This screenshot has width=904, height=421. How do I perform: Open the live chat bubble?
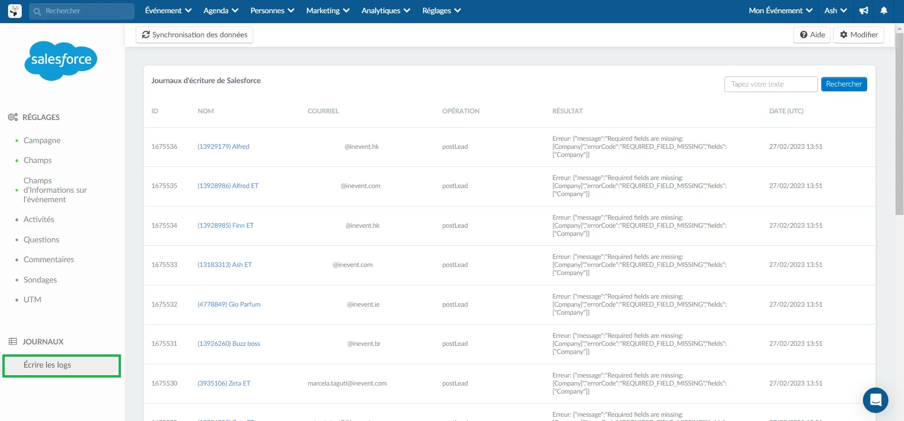875,400
